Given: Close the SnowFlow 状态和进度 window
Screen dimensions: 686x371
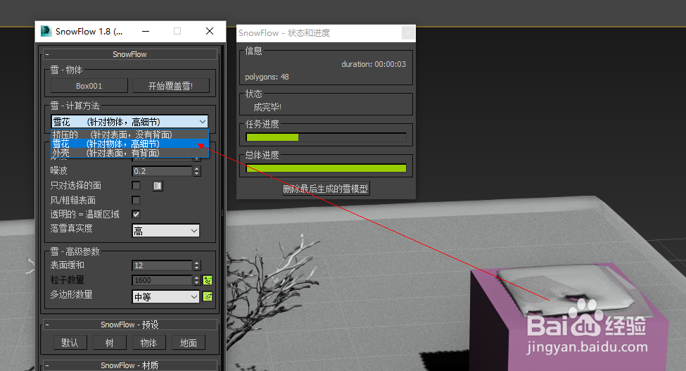Looking at the screenshot, I should click(408, 32).
